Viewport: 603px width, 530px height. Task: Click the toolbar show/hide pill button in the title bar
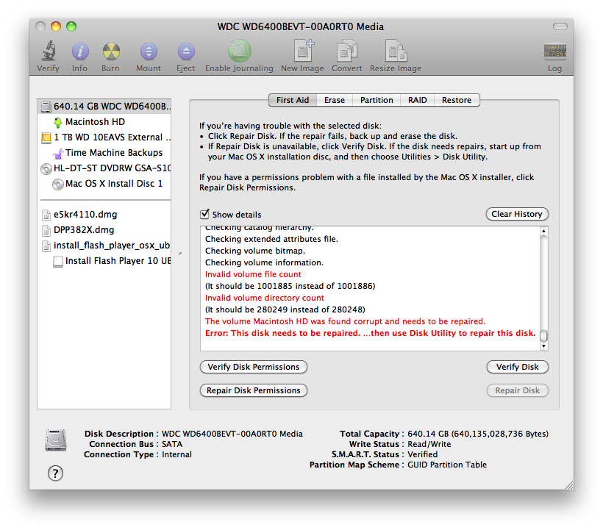click(x=560, y=26)
